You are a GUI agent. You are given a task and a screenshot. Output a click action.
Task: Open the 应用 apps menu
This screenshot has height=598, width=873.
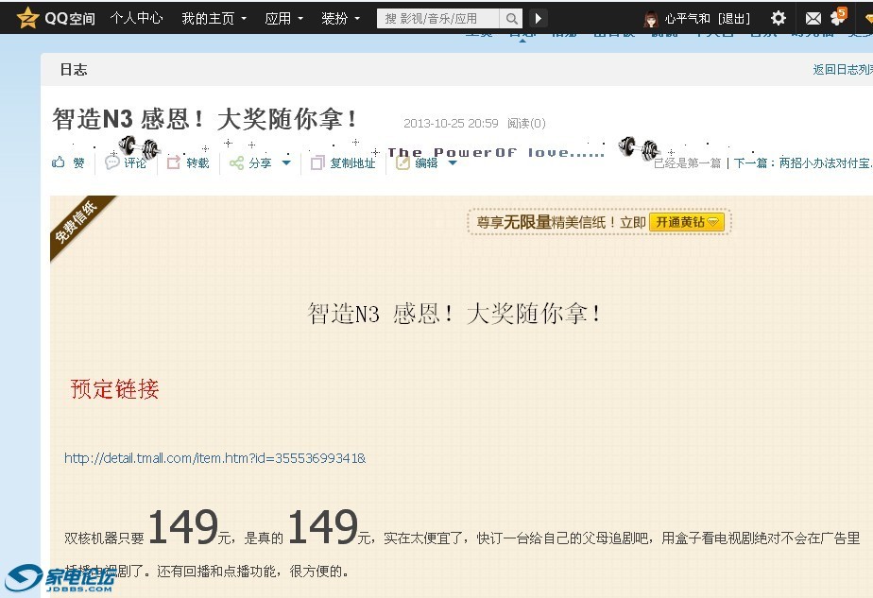click(x=283, y=18)
